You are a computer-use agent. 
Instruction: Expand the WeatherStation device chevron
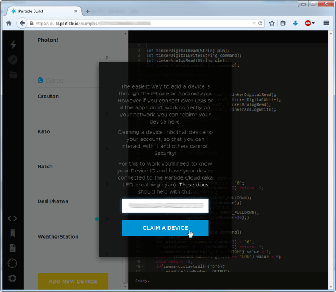click(107, 254)
